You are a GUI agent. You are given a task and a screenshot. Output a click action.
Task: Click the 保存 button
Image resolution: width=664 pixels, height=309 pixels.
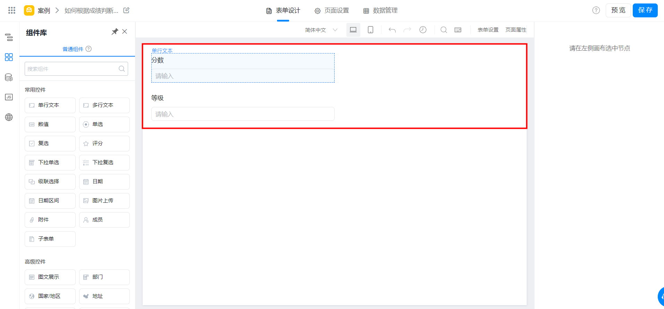(x=645, y=10)
